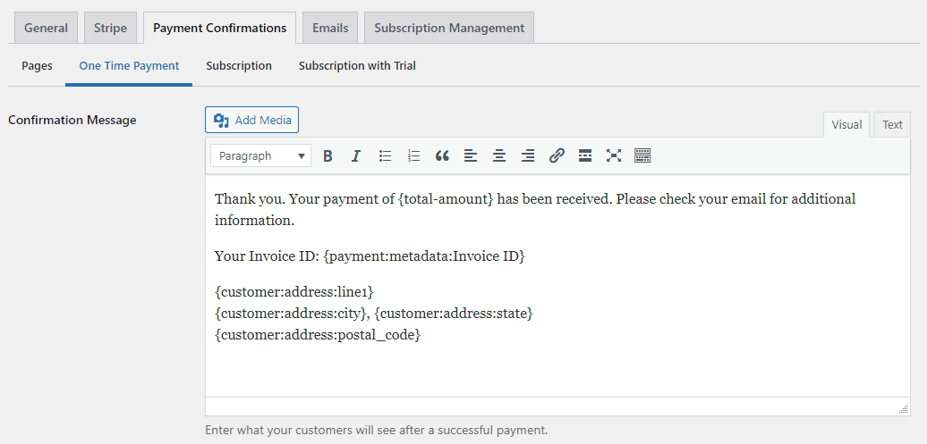Apply blockquote formatting
This screenshot has width=927, height=444.
[x=442, y=155]
